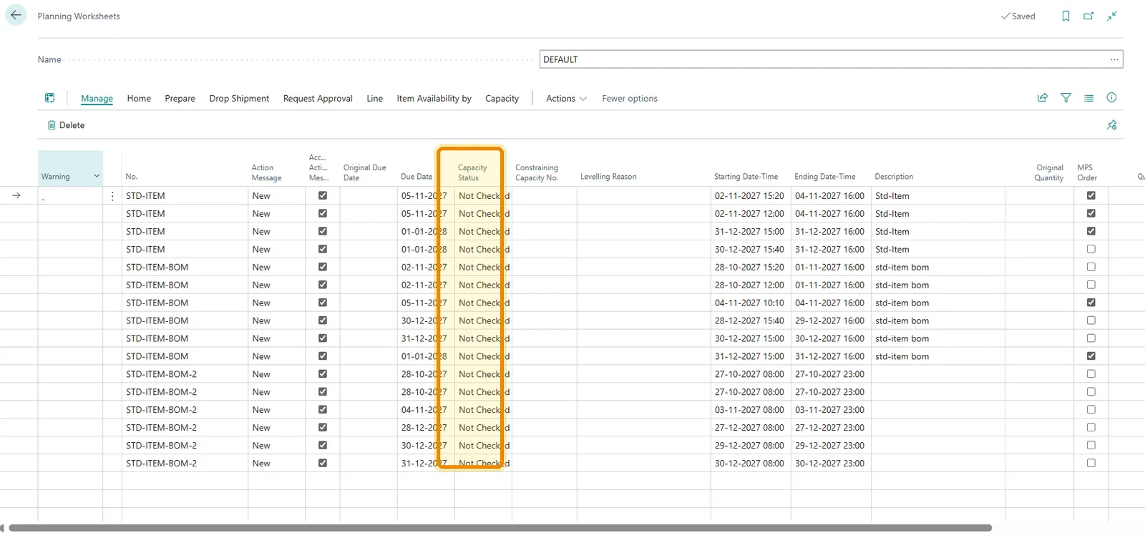Expand the Actions dropdown
Image resolution: width=1145 pixels, height=543 pixels.
[566, 99]
